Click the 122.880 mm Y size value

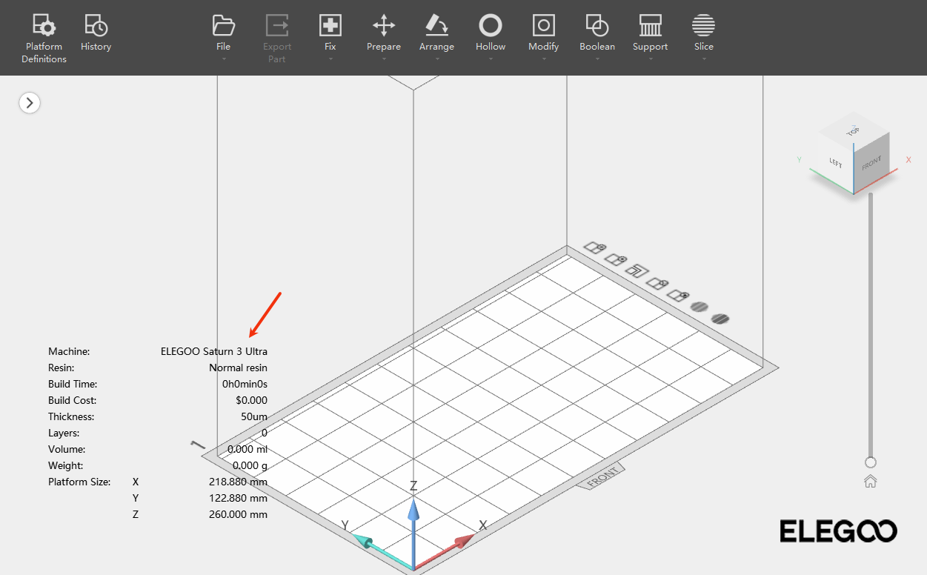(238, 498)
